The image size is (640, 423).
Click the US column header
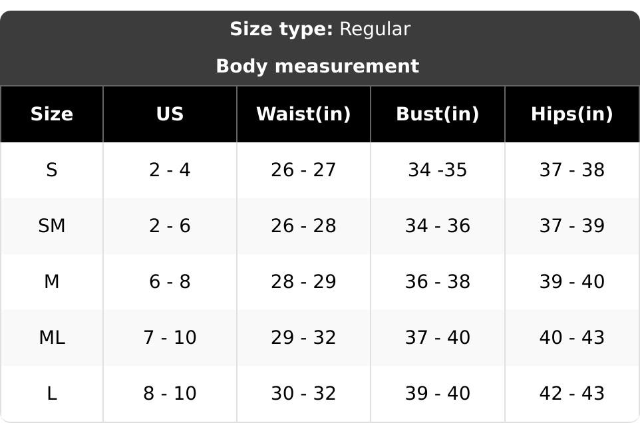tap(170, 114)
